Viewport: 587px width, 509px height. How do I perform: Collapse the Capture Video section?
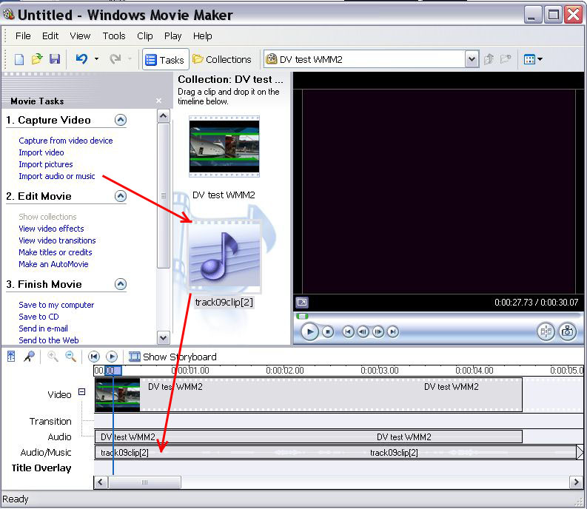click(121, 120)
